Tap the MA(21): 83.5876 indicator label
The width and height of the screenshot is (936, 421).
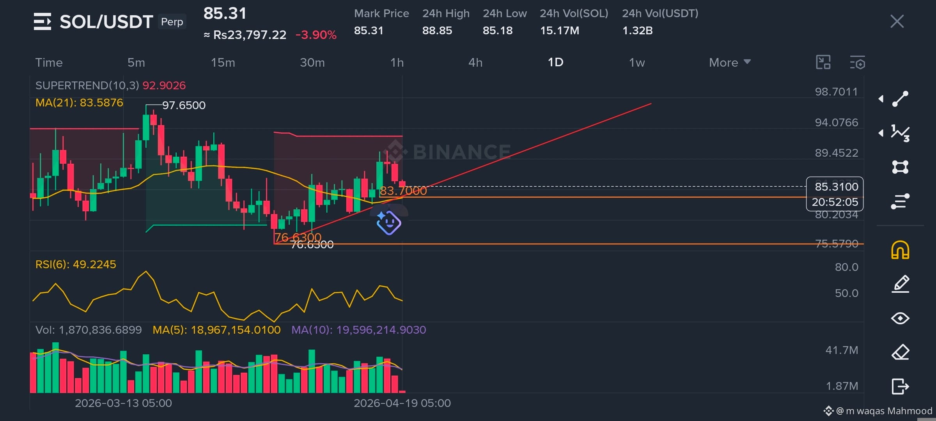79,103
